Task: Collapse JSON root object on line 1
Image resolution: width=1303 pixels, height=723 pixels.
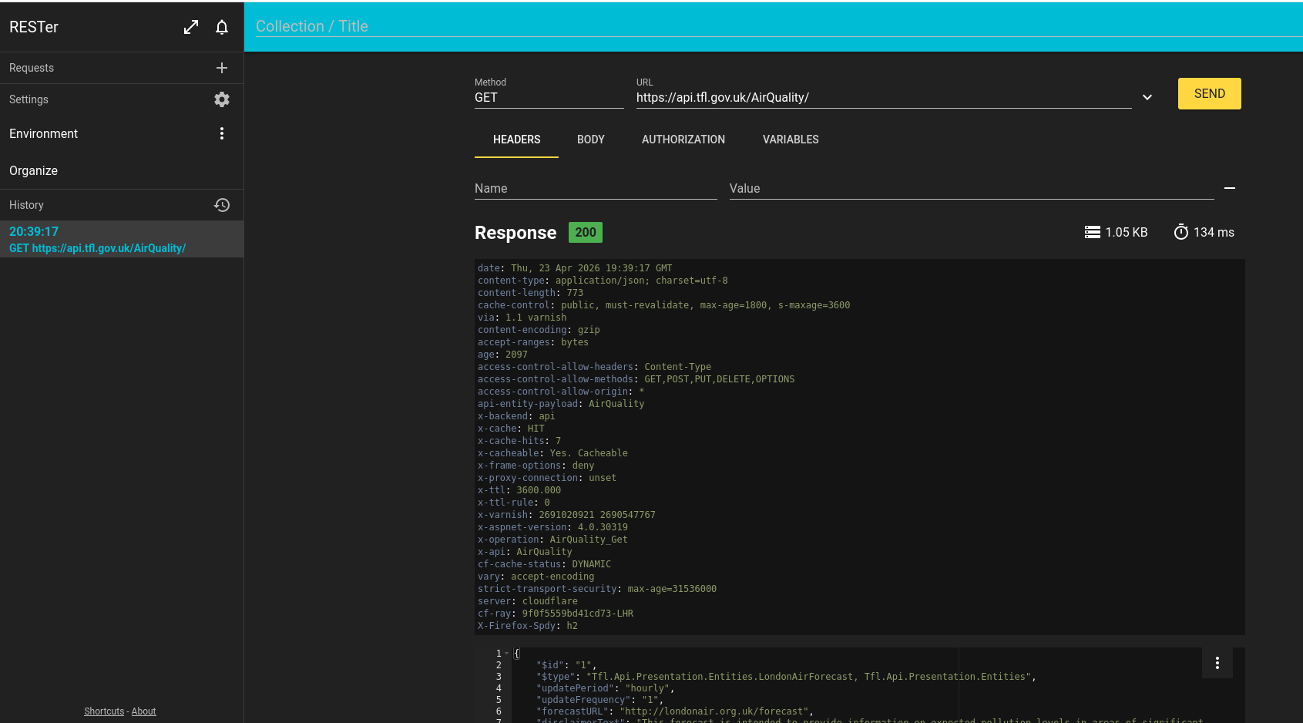Action: [507, 654]
